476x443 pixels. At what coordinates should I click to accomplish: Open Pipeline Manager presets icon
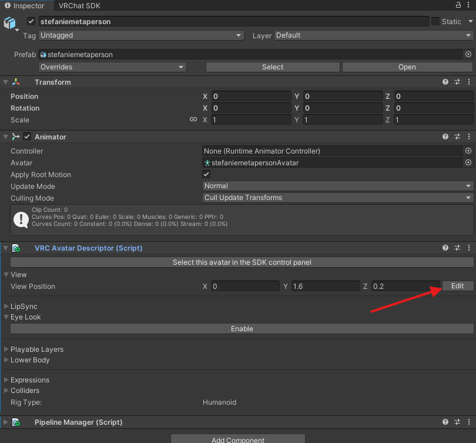(457, 422)
